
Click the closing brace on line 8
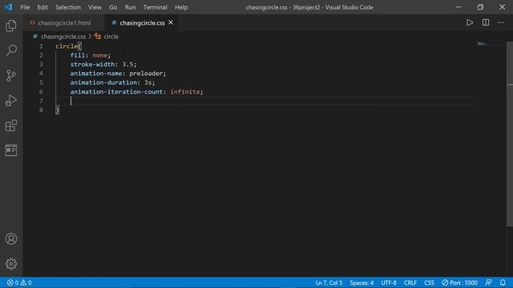(58, 110)
